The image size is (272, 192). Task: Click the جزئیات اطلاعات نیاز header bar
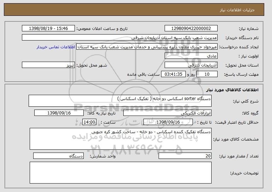(x=134, y=10)
